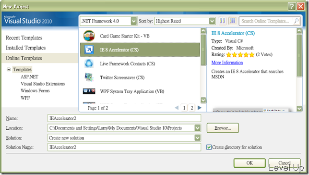Select the Templates tree root

pos(22,70)
